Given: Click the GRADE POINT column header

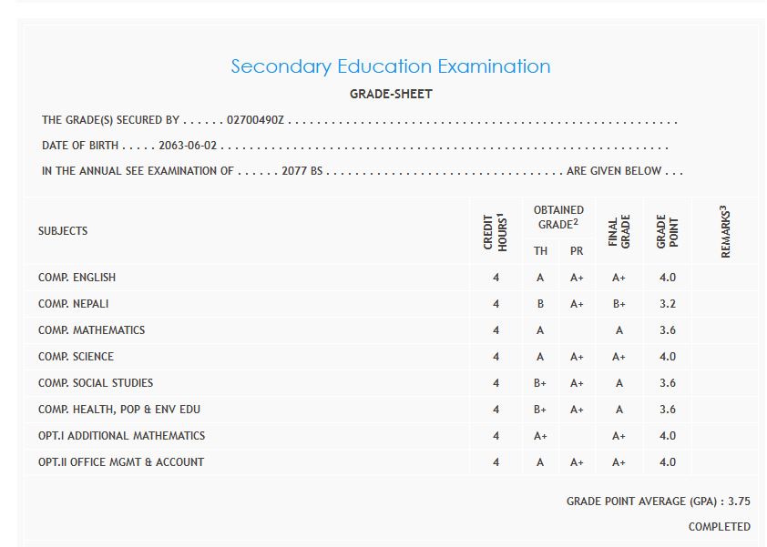Looking at the screenshot, I should [668, 231].
